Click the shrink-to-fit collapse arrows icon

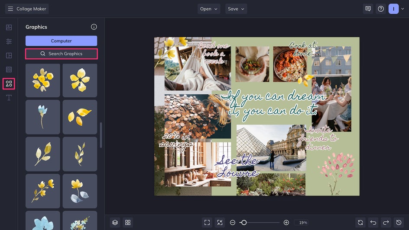click(x=220, y=223)
